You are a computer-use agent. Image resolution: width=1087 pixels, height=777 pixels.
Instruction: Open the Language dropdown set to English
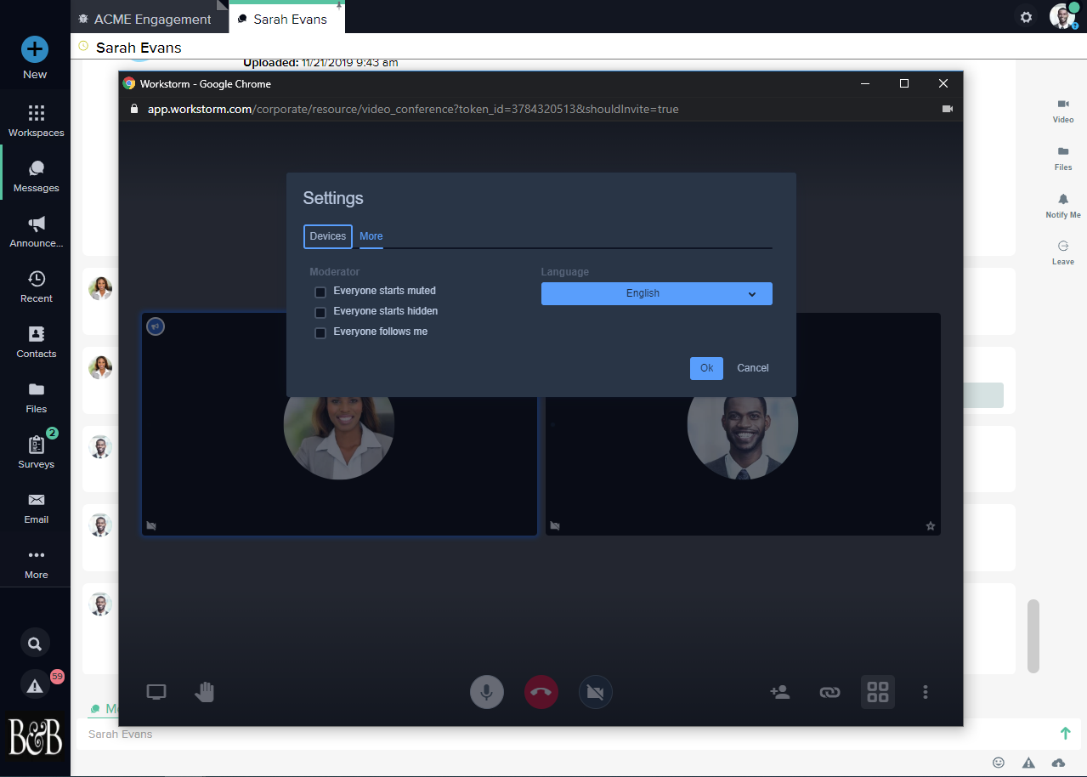[657, 293]
